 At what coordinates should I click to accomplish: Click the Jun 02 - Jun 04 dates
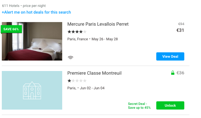pyautogui.click(x=92, y=88)
